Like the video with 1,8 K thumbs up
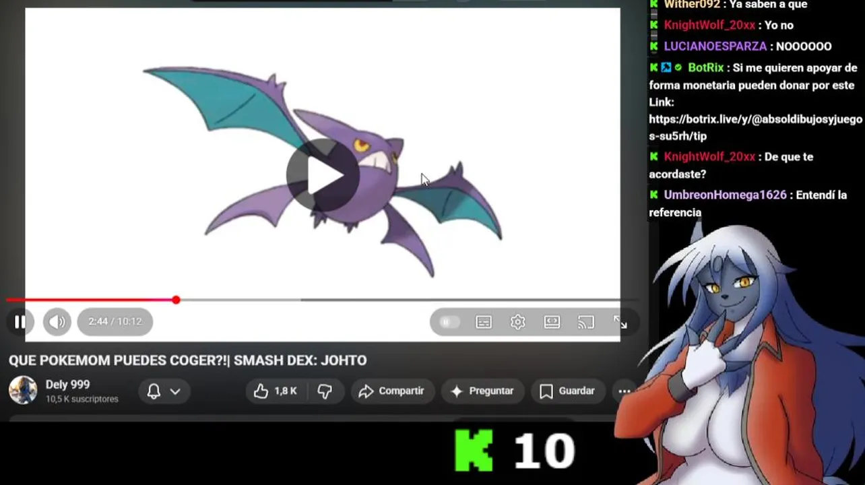Viewport: 865px width, 485px height. (x=276, y=391)
